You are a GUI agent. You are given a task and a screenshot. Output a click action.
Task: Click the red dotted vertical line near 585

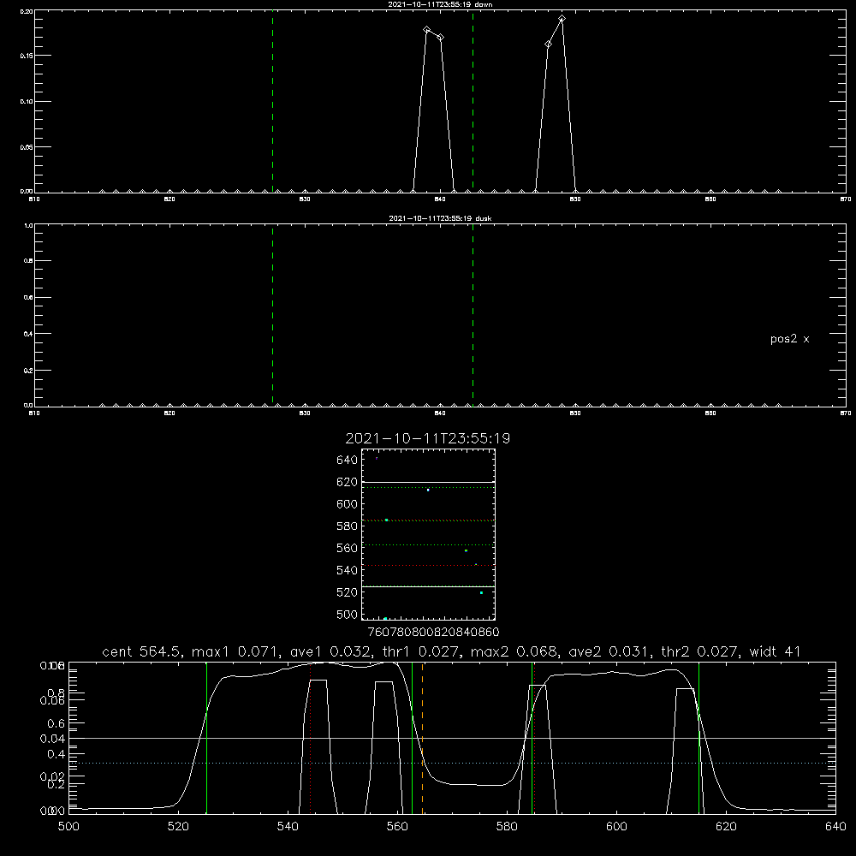click(x=534, y=738)
